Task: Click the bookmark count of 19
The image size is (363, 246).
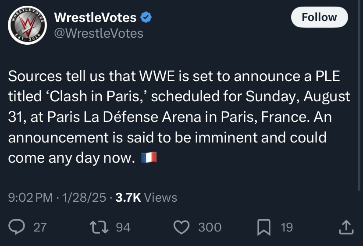Action: [286, 227]
